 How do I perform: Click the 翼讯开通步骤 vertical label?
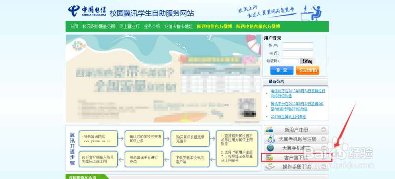72,149
